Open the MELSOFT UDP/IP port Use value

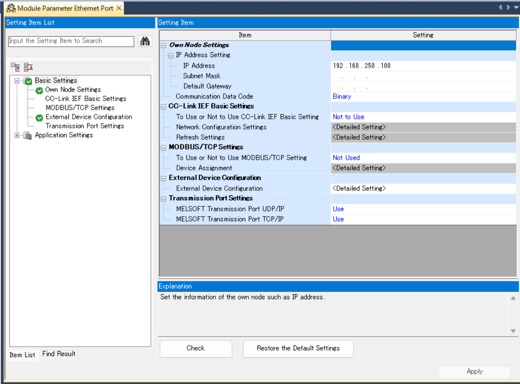[424, 209]
